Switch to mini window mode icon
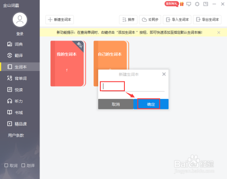Viewport: 227px width, 179px height. tap(206, 4)
